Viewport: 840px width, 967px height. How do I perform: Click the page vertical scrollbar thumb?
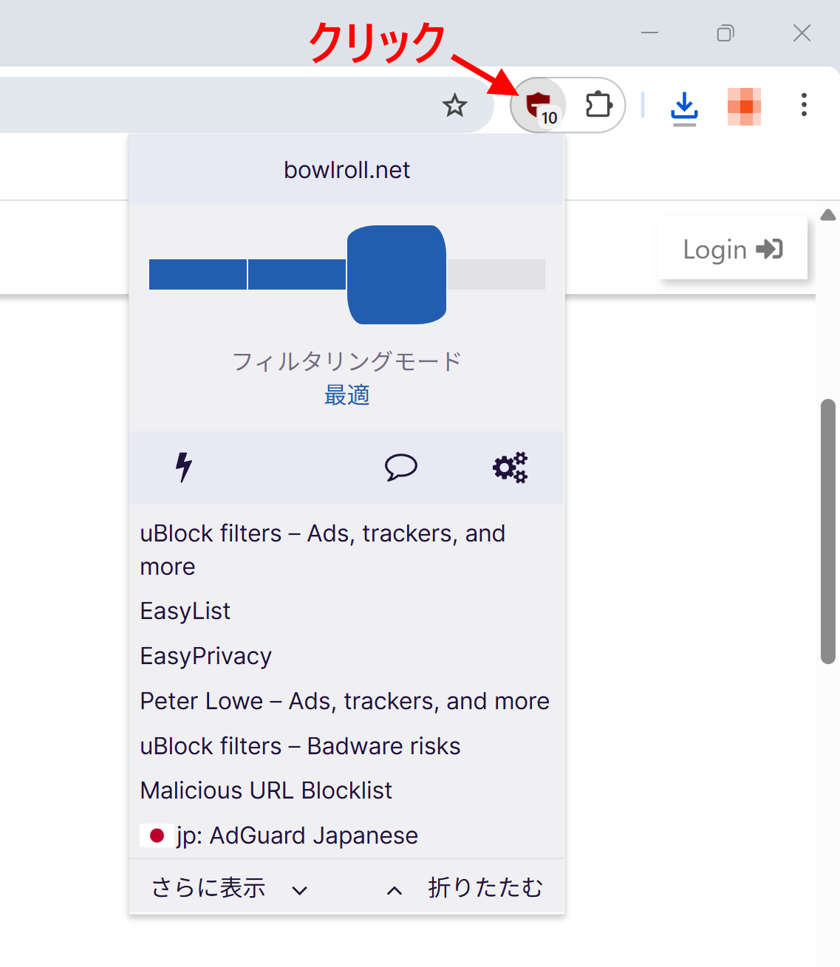tap(828, 532)
